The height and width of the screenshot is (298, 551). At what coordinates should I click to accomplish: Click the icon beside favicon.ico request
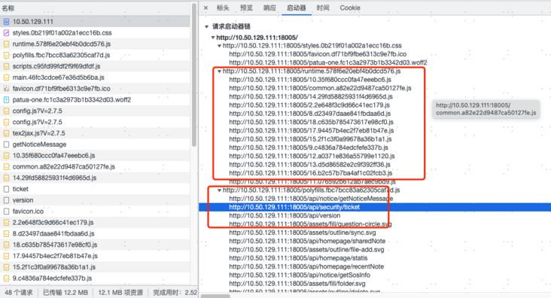click(x=6, y=211)
